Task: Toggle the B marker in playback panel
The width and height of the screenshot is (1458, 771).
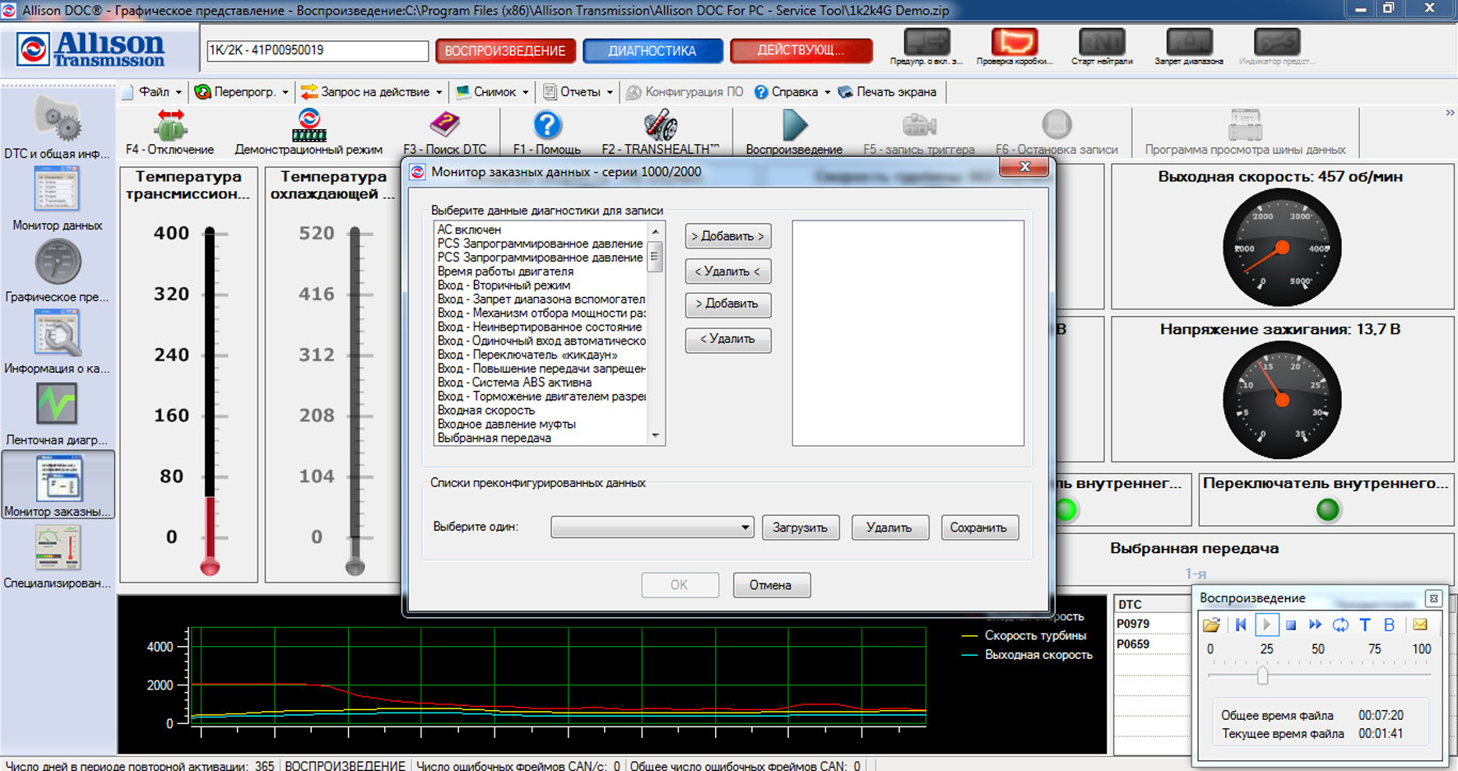Action: [1390, 625]
